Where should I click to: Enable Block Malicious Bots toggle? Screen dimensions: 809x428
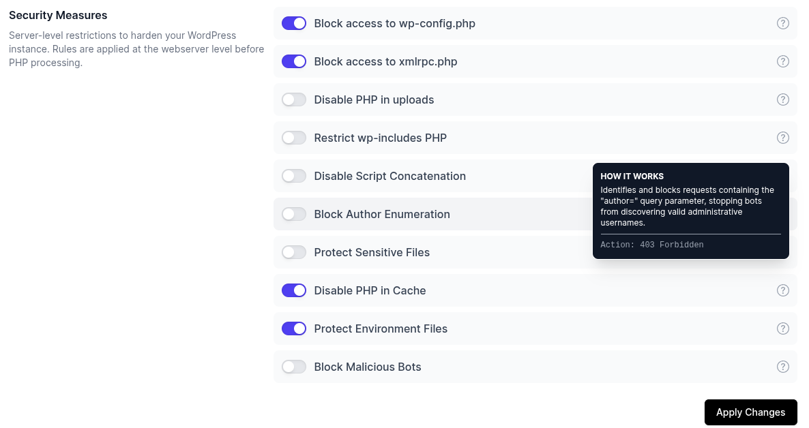pos(294,367)
